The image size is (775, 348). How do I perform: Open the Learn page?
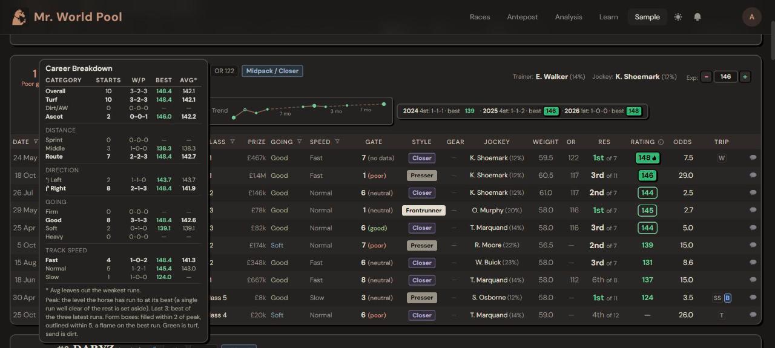point(608,17)
